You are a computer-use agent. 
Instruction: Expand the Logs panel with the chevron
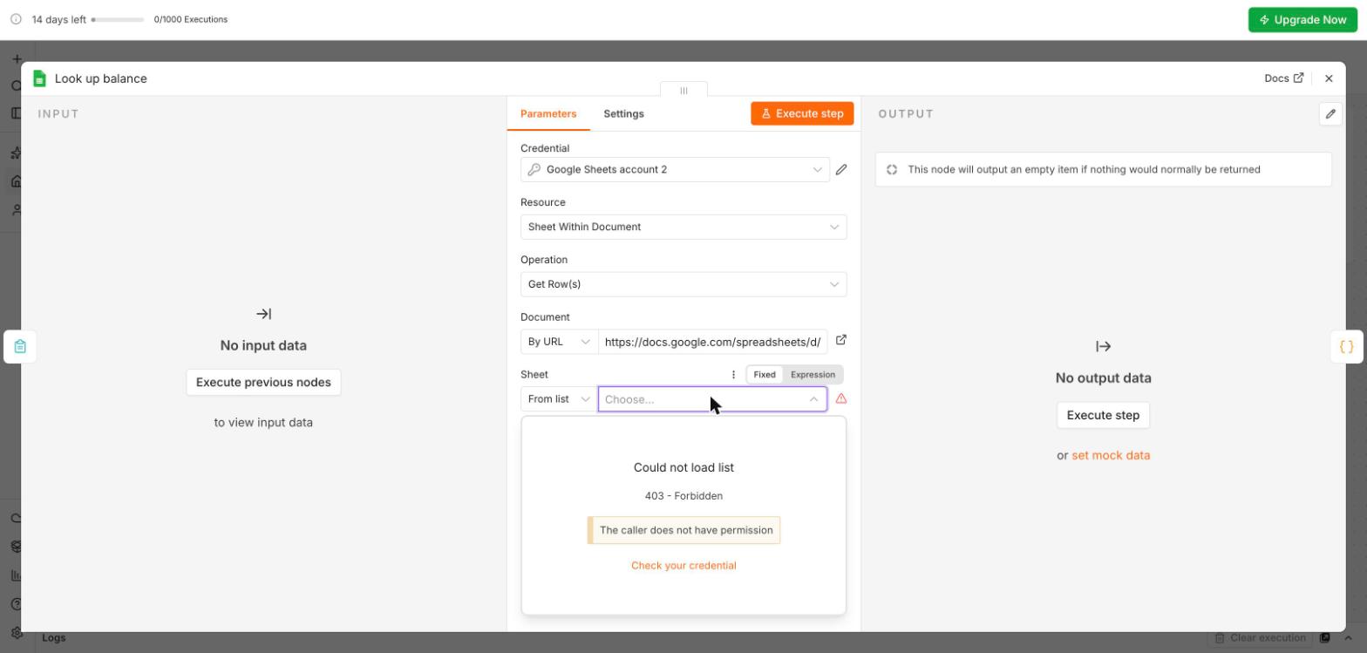tap(1348, 638)
